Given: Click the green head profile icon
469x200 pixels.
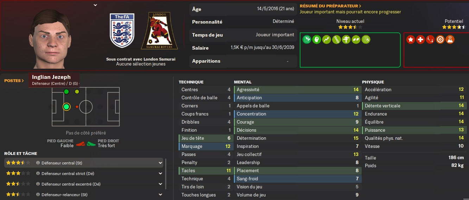Looking at the screenshot, I should (317, 39).
